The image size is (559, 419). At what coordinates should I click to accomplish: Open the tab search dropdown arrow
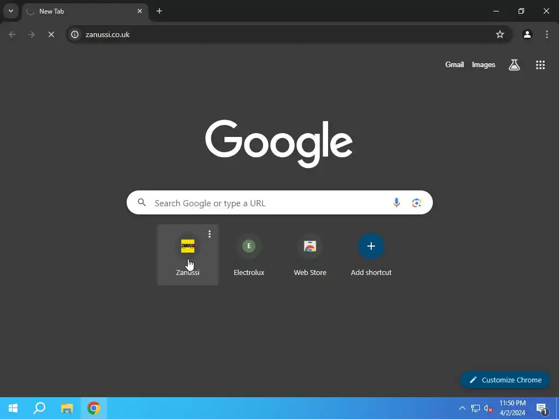tap(11, 11)
